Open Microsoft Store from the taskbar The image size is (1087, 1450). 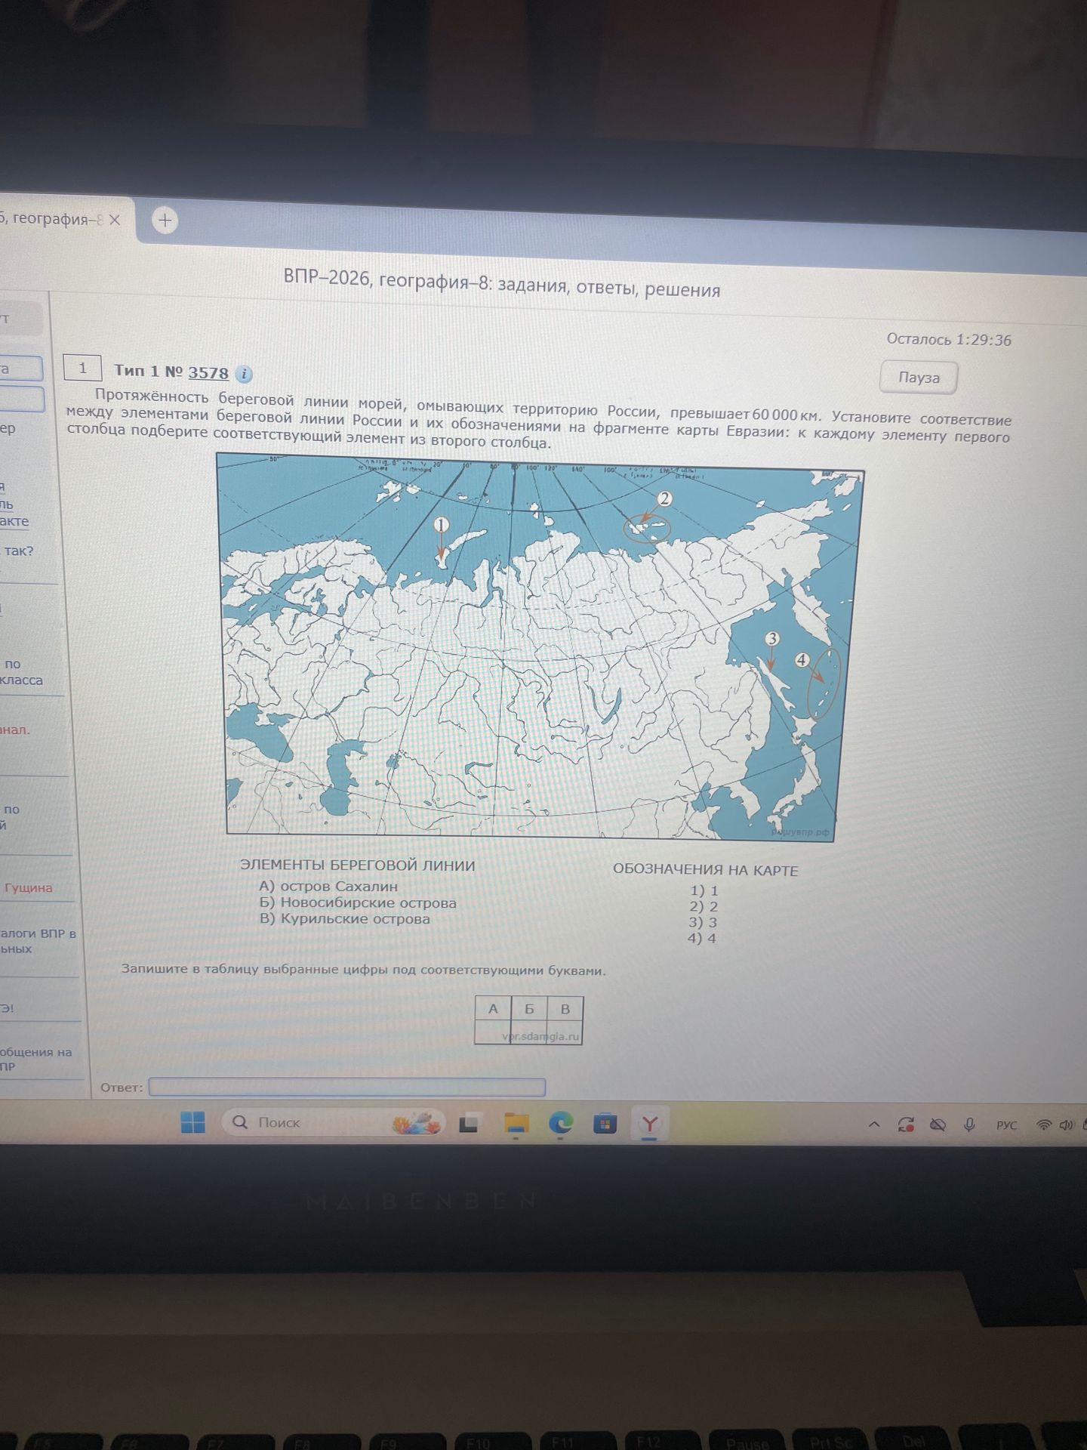pos(604,1125)
